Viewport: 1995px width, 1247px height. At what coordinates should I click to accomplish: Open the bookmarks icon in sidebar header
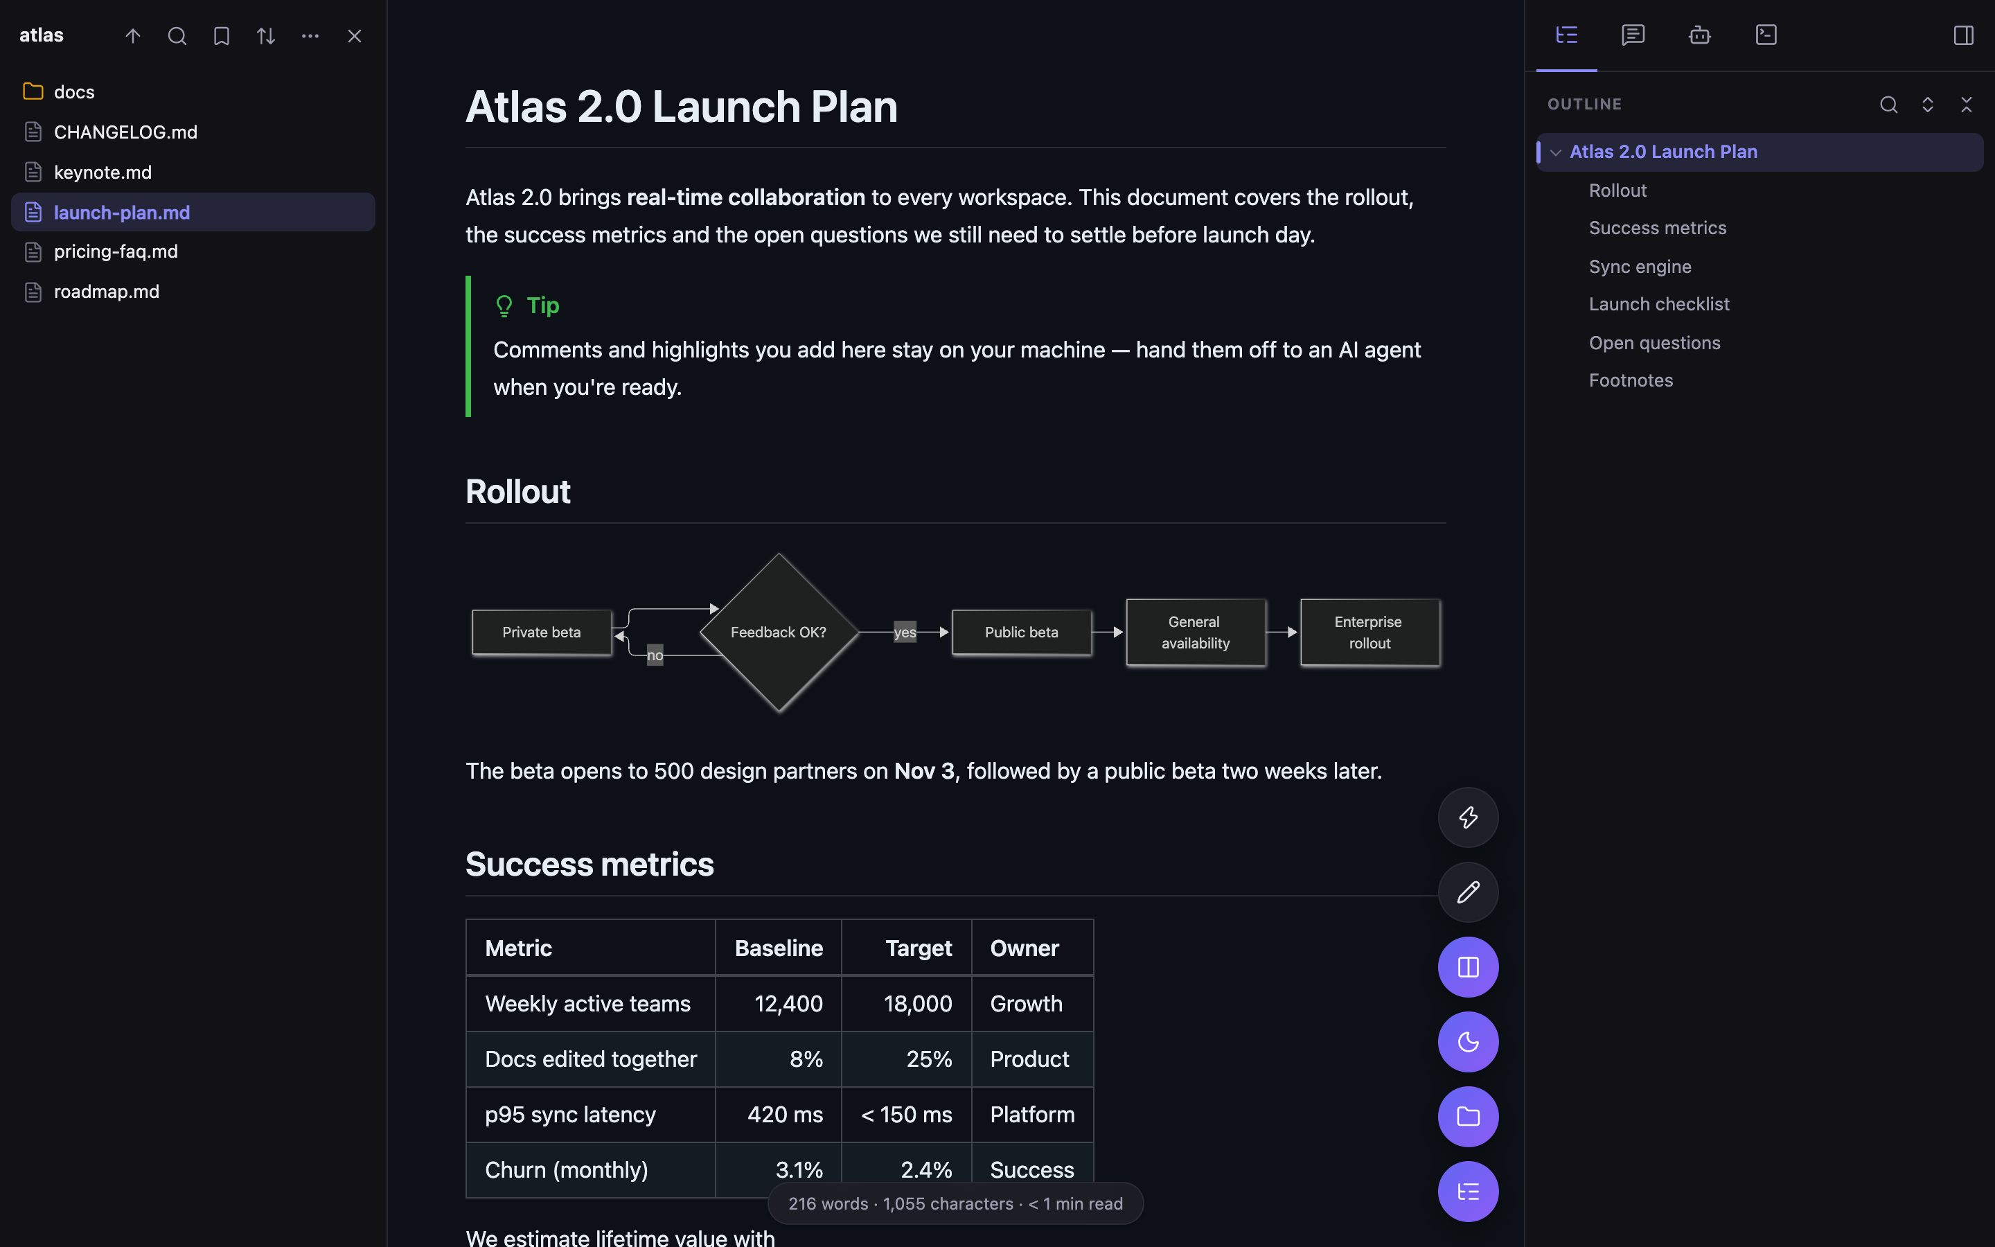(x=221, y=36)
